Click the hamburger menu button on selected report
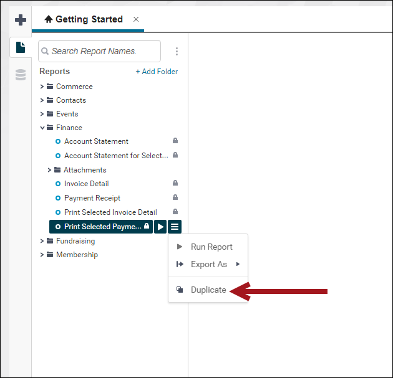Viewport: 393px width, 378px height. (175, 227)
